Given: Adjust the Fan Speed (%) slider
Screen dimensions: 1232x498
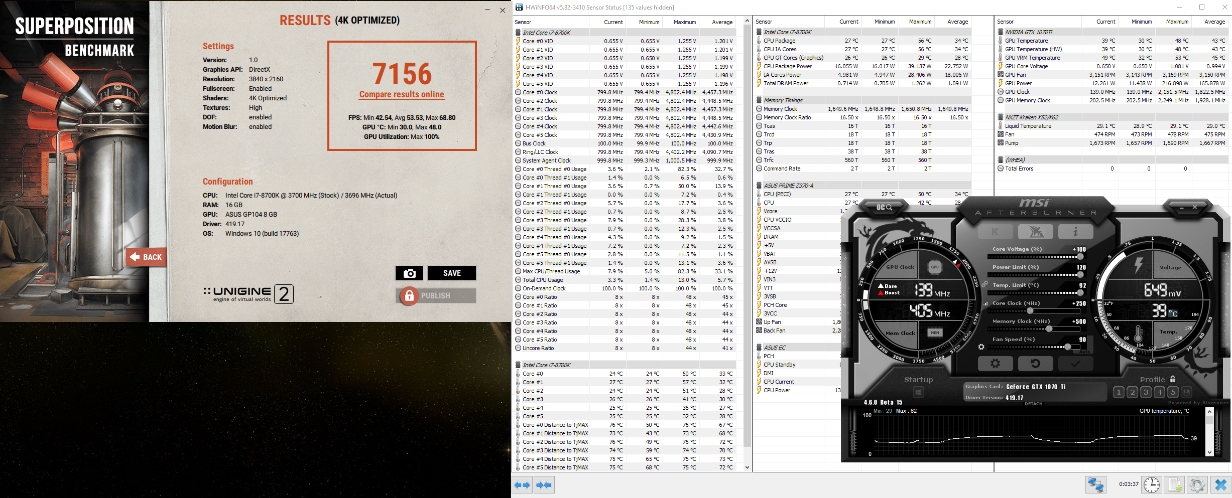Looking at the screenshot, I should tap(1035, 347).
